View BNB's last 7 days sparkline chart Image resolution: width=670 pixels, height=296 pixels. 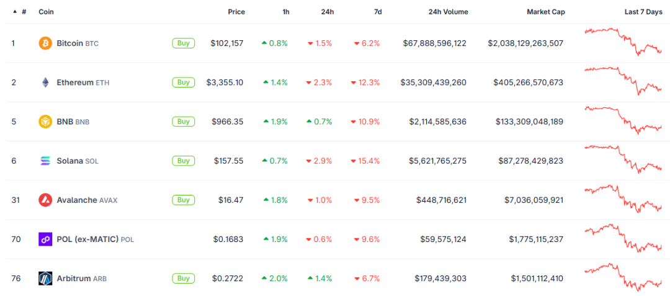pos(623,120)
